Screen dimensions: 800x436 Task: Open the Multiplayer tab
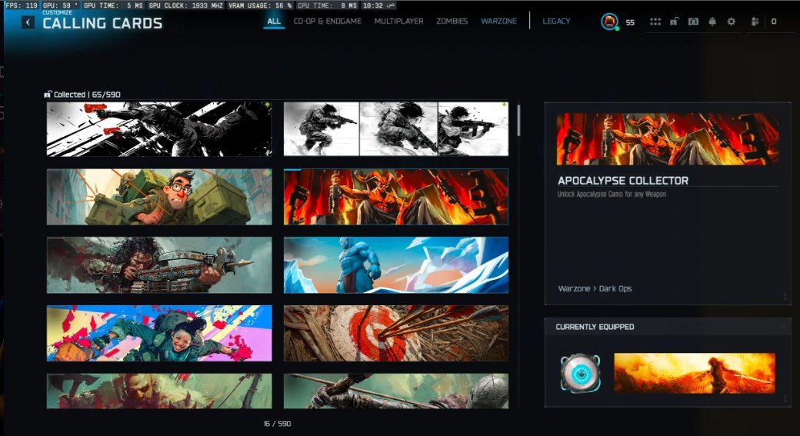(x=398, y=22)
